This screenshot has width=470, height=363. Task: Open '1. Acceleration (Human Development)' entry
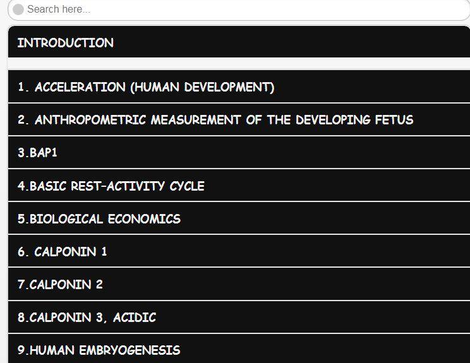(239, 87)
